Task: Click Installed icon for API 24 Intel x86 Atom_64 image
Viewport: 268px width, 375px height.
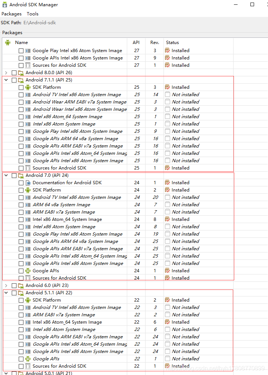Action: [168, 219]
